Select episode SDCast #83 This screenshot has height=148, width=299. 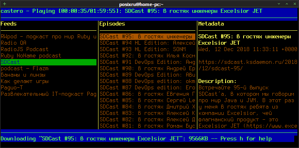148,113
